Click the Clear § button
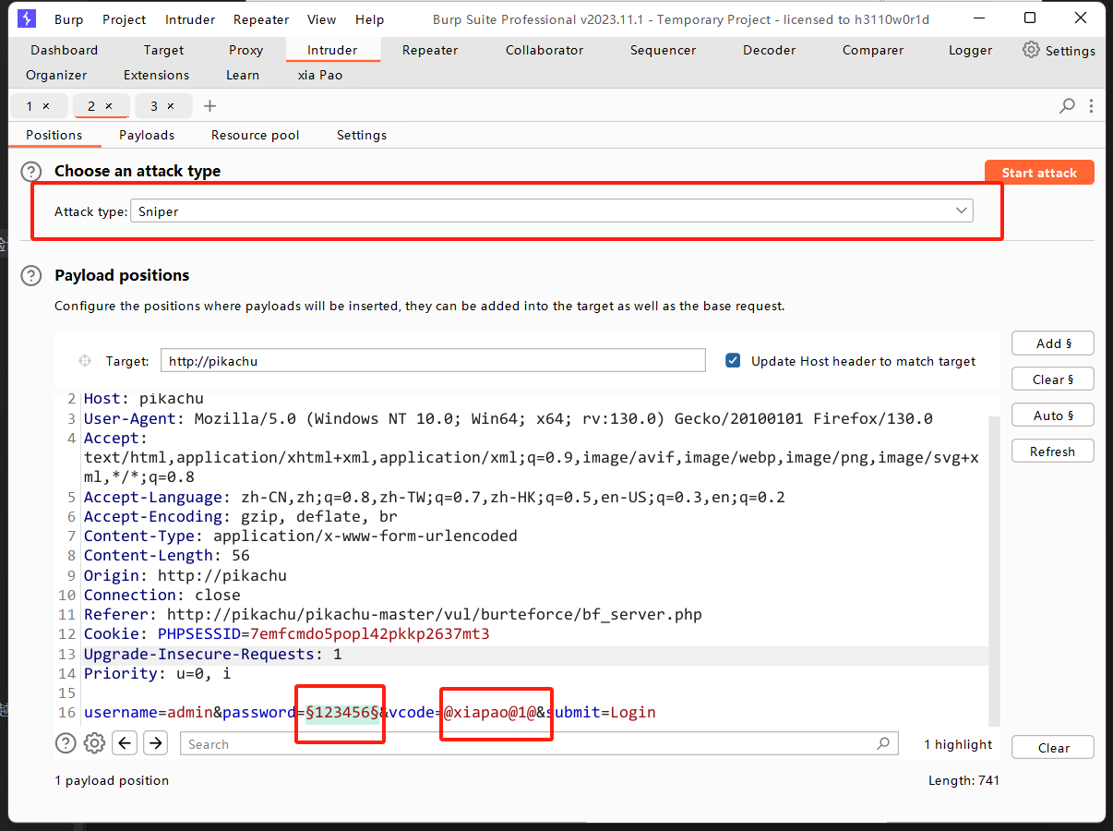The image size is (1113, 831). click(x=1053, y=379)
